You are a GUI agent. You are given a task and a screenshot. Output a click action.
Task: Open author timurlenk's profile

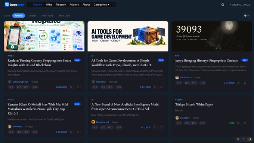pos(101,82)
